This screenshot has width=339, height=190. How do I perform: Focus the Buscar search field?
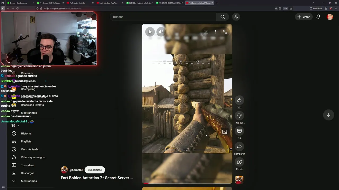coord(163,17)
